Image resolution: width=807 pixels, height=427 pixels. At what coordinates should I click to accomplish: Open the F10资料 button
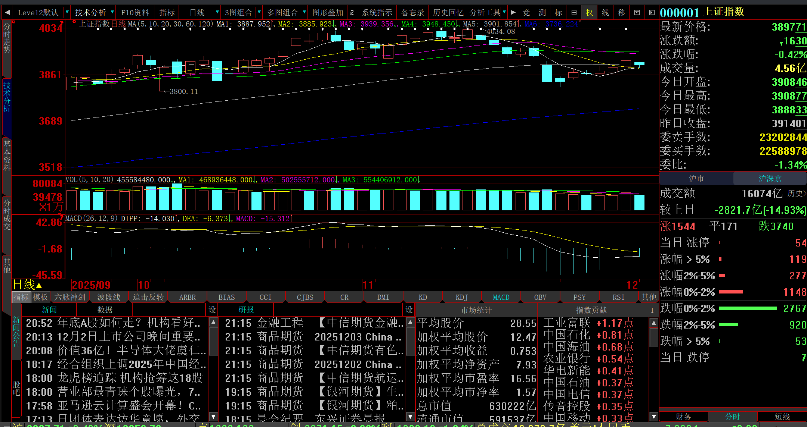click(x=135, y=13)
